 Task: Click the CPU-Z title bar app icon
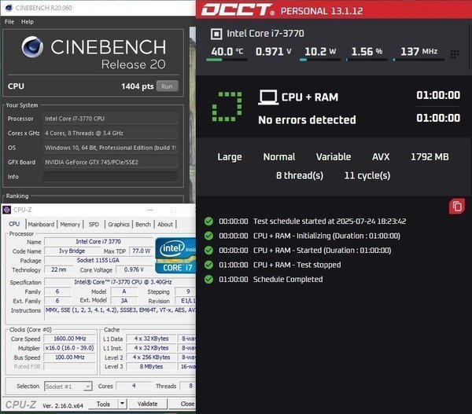(x=6, y=210)
